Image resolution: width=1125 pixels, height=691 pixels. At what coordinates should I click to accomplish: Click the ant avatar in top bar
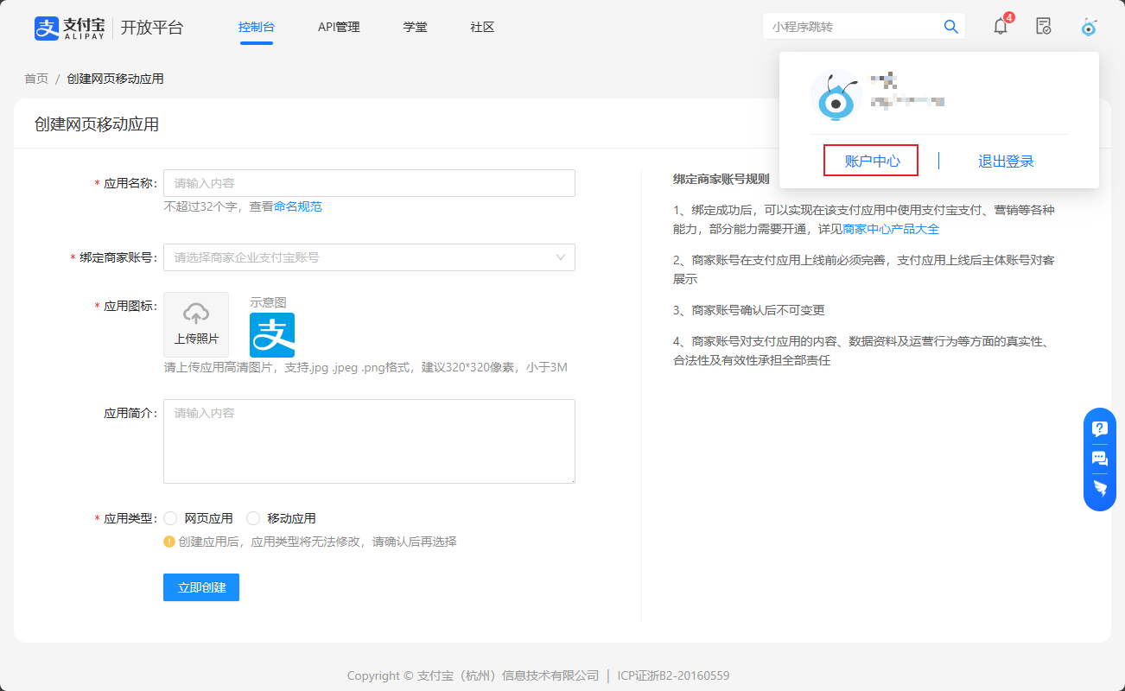(x=1089, y=27)
